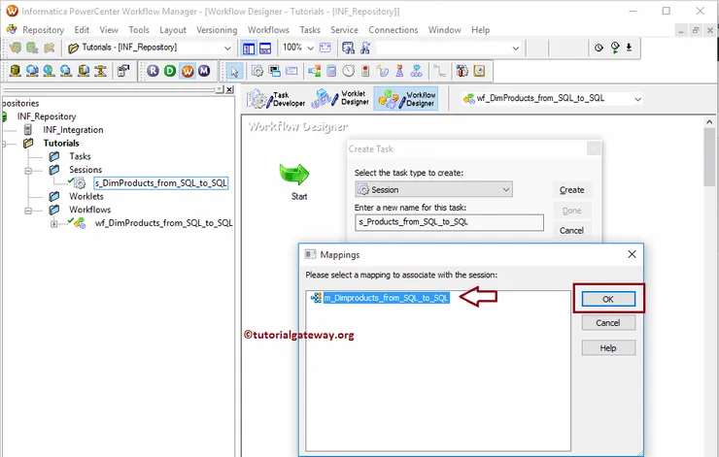This screenshot has height=457, width=719.
Task: Click Create in the Create Task dialog
Action: pos(571,189)
